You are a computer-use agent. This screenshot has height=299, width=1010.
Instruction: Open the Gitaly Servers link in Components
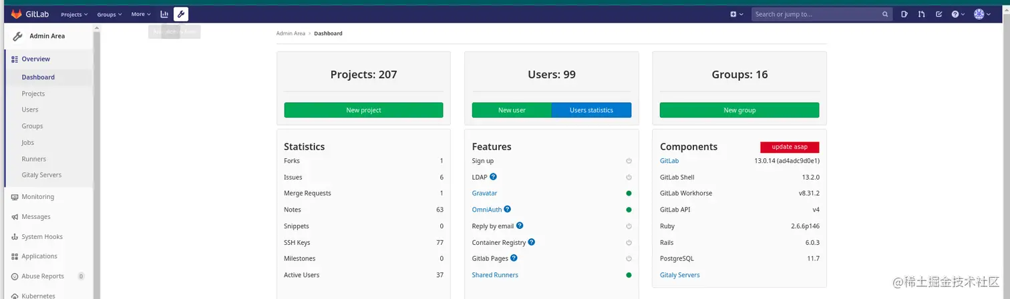pyautogui.click(x=680, y=275)
